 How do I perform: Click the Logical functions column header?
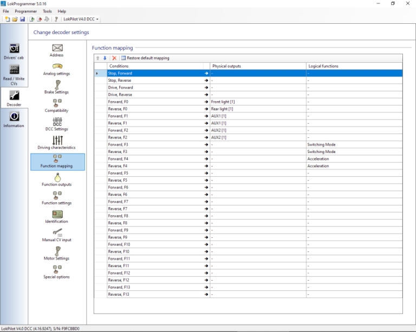coord(354,66)
